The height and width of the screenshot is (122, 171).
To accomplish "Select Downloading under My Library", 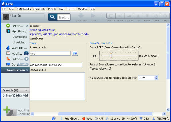I will pyautogui.click(x=20, y=37).
